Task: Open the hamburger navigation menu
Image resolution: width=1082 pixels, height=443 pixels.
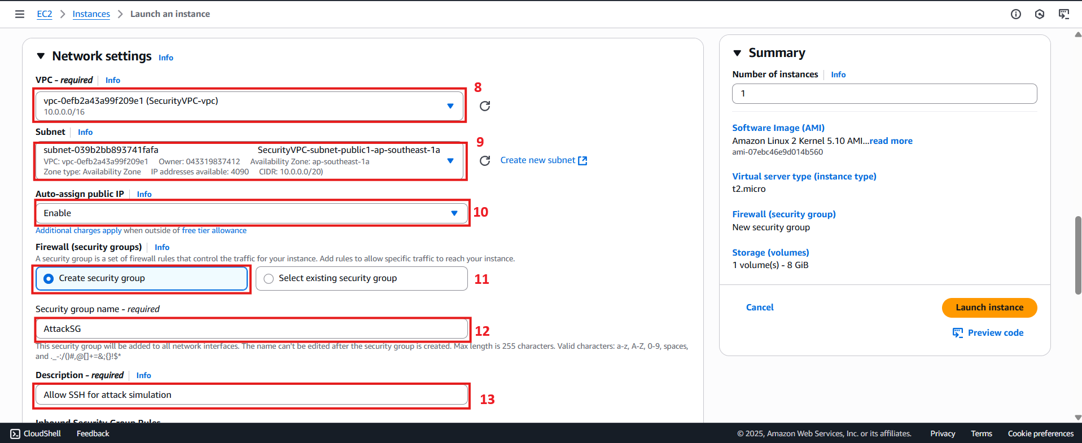Action: click(20, 14)
